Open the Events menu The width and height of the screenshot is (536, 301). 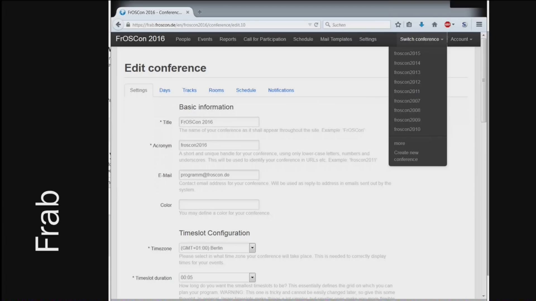pyautogui.click(x=205, y=39)
